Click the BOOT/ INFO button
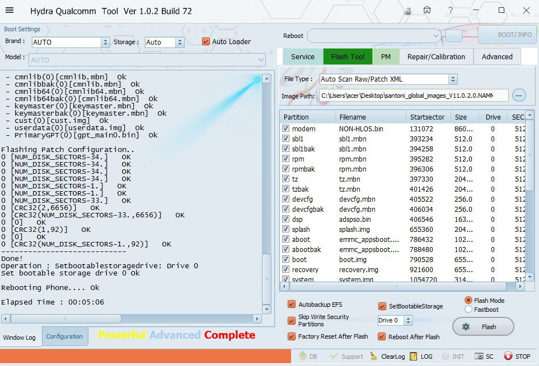This screenshot has height=366, width=539. pos(508,35)
